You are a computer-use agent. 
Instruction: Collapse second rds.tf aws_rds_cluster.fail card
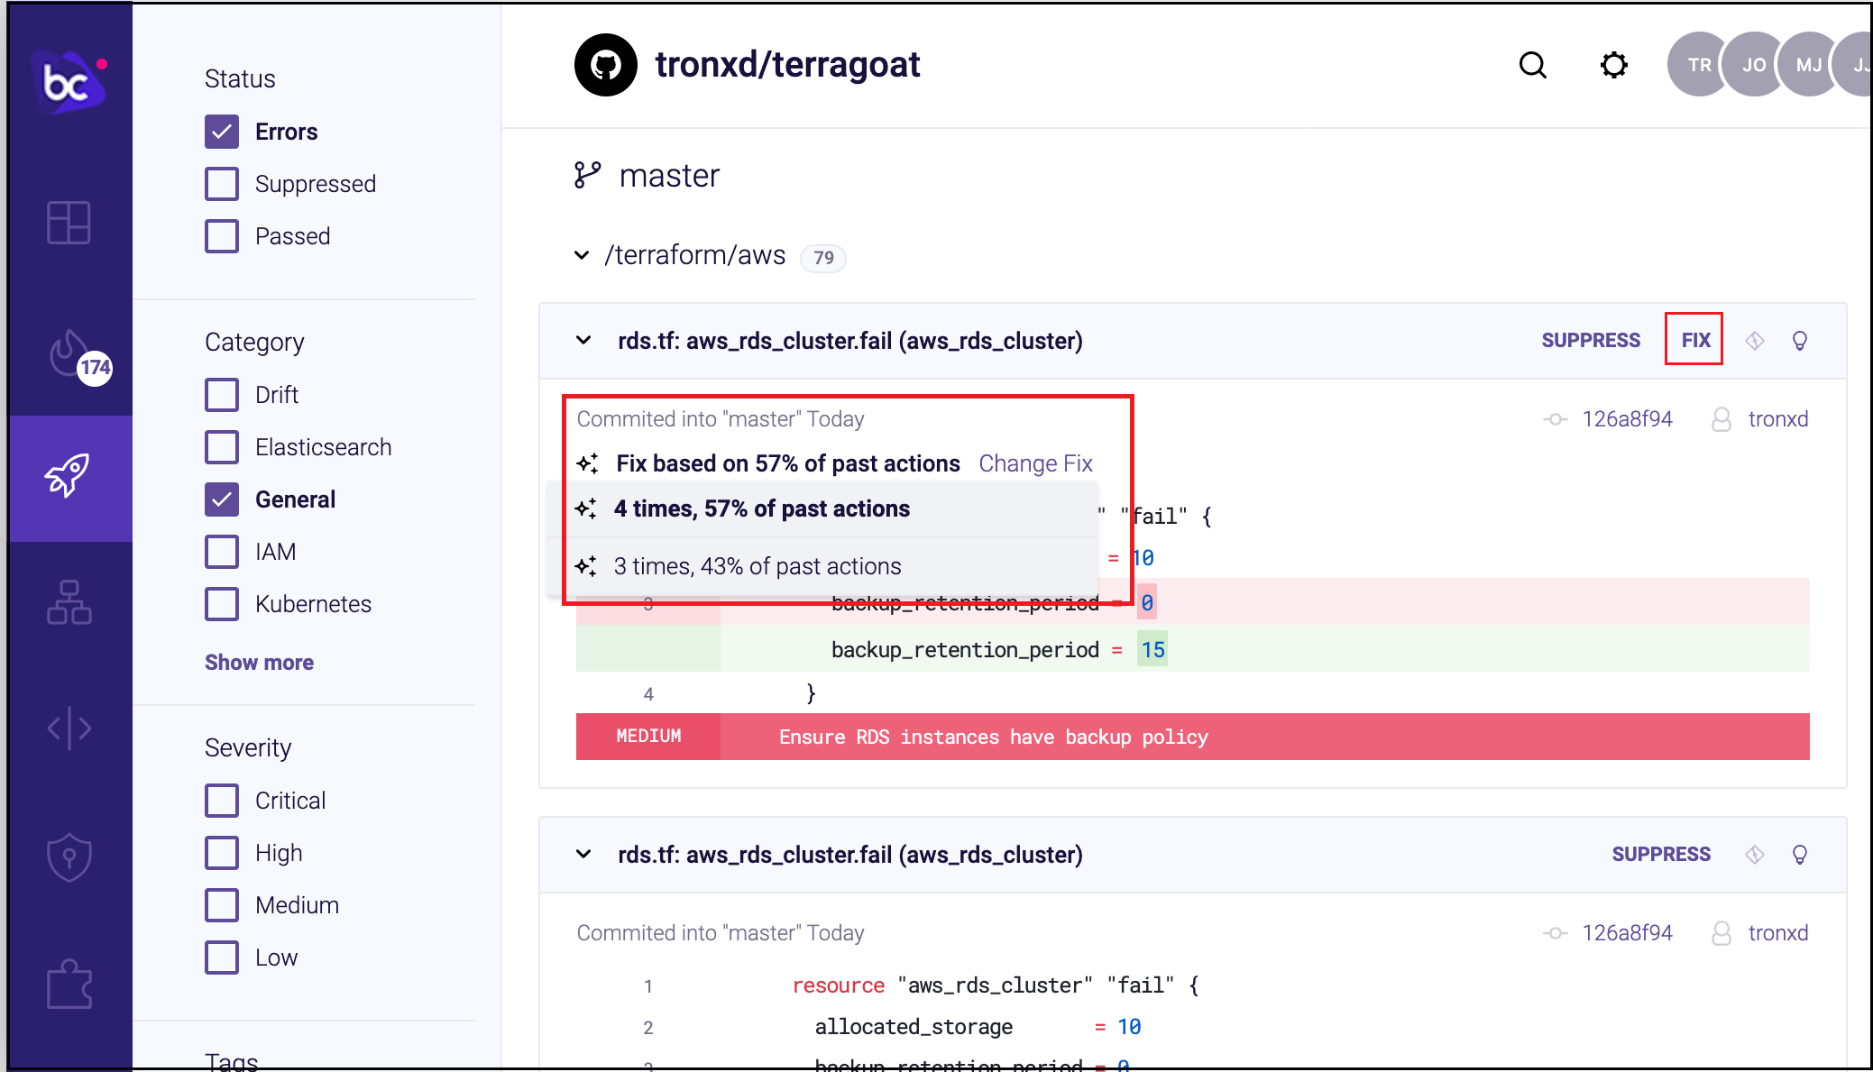[584, 855]
